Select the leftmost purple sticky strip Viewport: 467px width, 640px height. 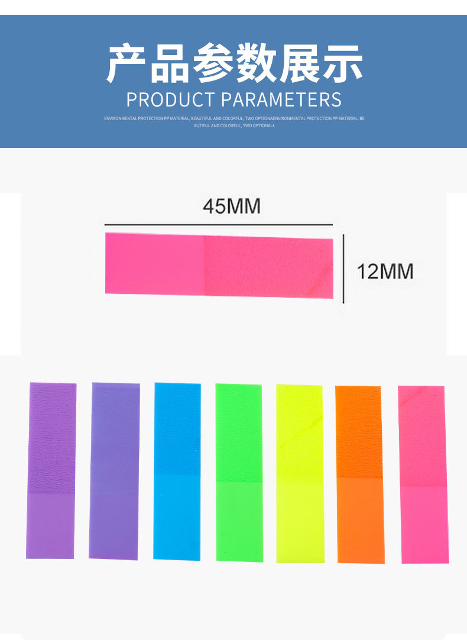[51, 470]
